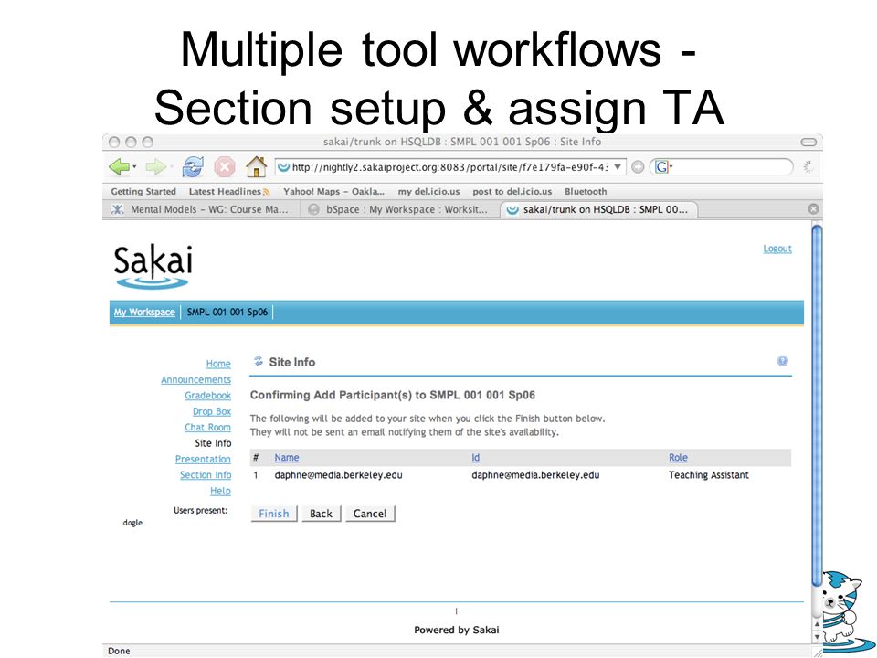This screenshot has width=877, height=658.
Task: Open Yahoo! Maps bookmark
Action: (x=333, y=191)
